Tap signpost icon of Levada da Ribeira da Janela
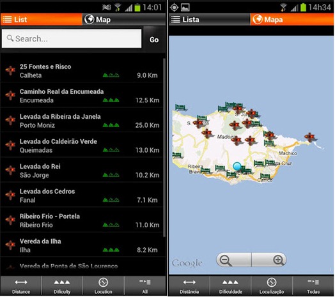 coord(10,120)
